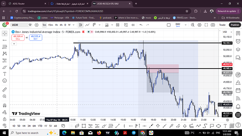
Task: Expand the chart style dropdown arrow
Action: pyautogui.click(x=100, y=25)
